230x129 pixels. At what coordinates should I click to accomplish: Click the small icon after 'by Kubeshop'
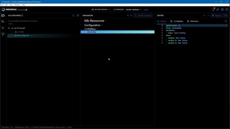point(26,10)
